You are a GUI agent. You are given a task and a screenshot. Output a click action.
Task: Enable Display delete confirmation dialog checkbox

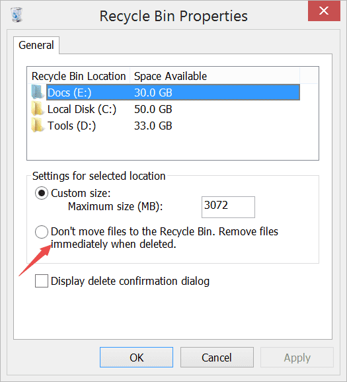(x=42, y=281)
